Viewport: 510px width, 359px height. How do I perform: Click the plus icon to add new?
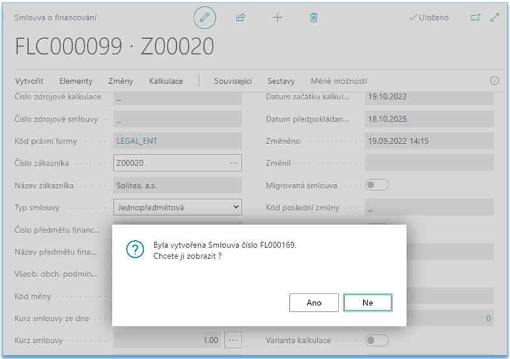277,18
